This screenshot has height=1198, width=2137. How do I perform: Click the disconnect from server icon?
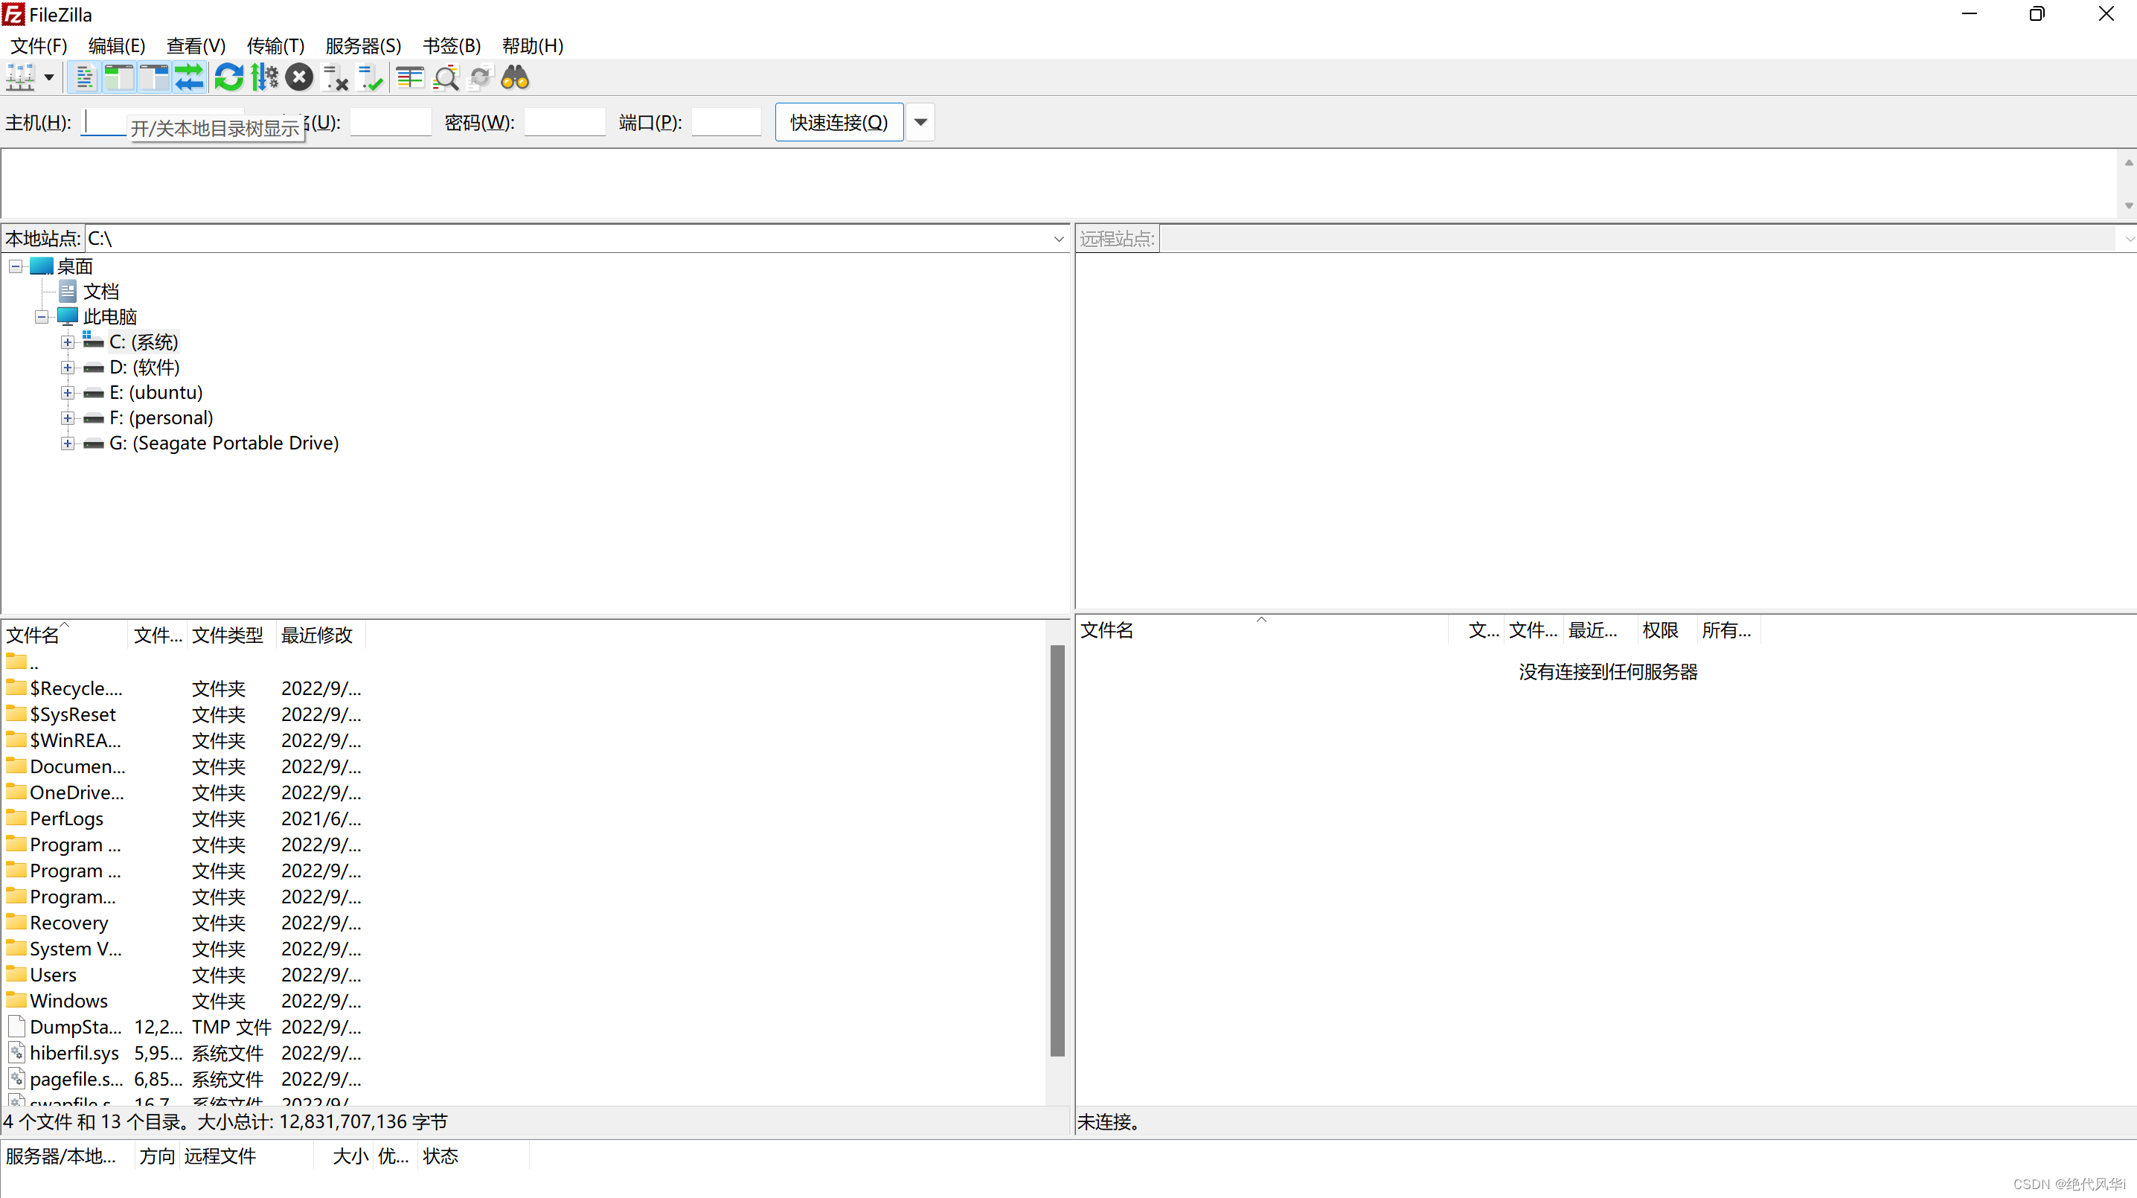tap(334, 78)
